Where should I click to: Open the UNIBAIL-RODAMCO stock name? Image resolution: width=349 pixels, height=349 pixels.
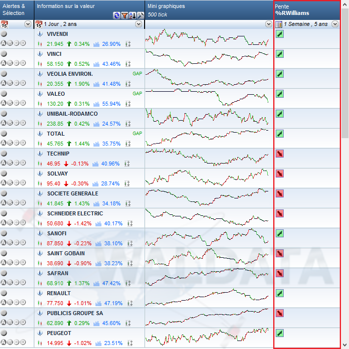pyautogui.click(x=72, y=114)
